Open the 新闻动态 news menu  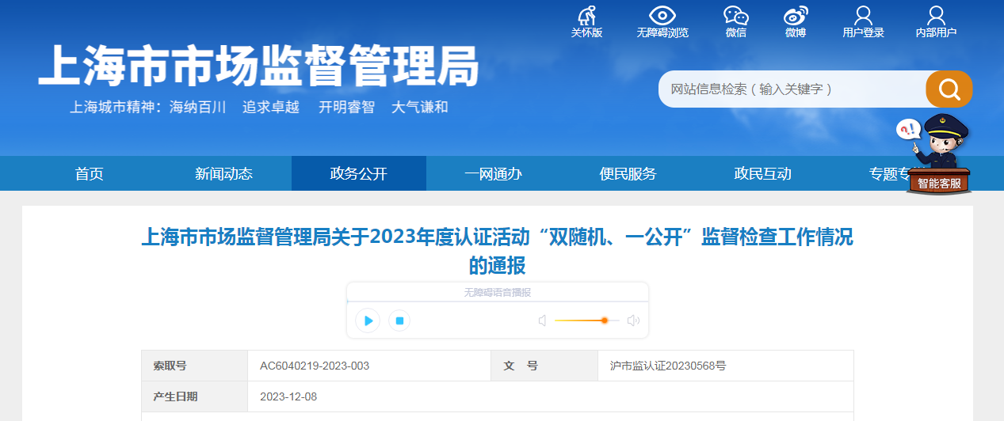(x=224, y=174)
